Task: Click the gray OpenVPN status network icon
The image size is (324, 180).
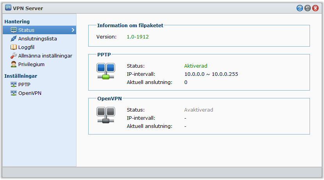Action: [x=105, y=115]
